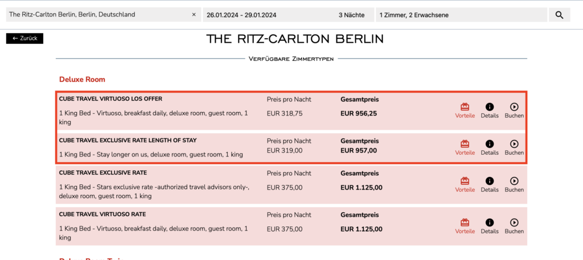
Task: Click the magnifying glass search button
Action: coord(559,15)
